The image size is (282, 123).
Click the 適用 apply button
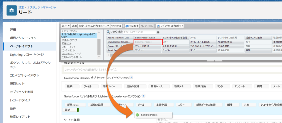coord(74,26)
